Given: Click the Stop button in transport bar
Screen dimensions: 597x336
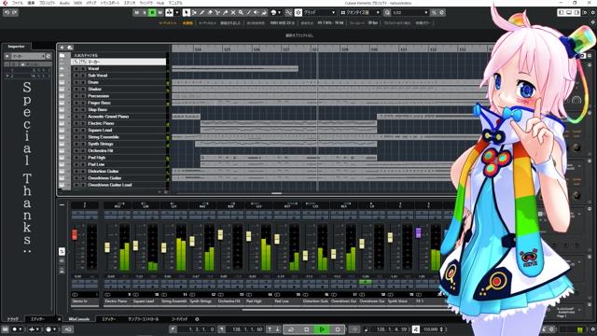Looking at the screenshot, I should 307,329.
